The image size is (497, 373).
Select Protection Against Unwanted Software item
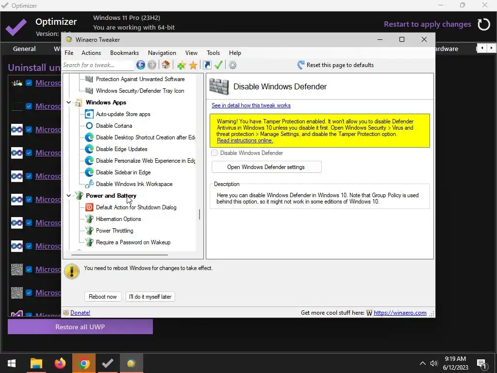tap(140, 79)
